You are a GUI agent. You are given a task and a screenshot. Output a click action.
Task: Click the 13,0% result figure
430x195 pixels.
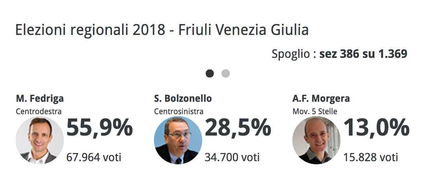click(376, 127)
